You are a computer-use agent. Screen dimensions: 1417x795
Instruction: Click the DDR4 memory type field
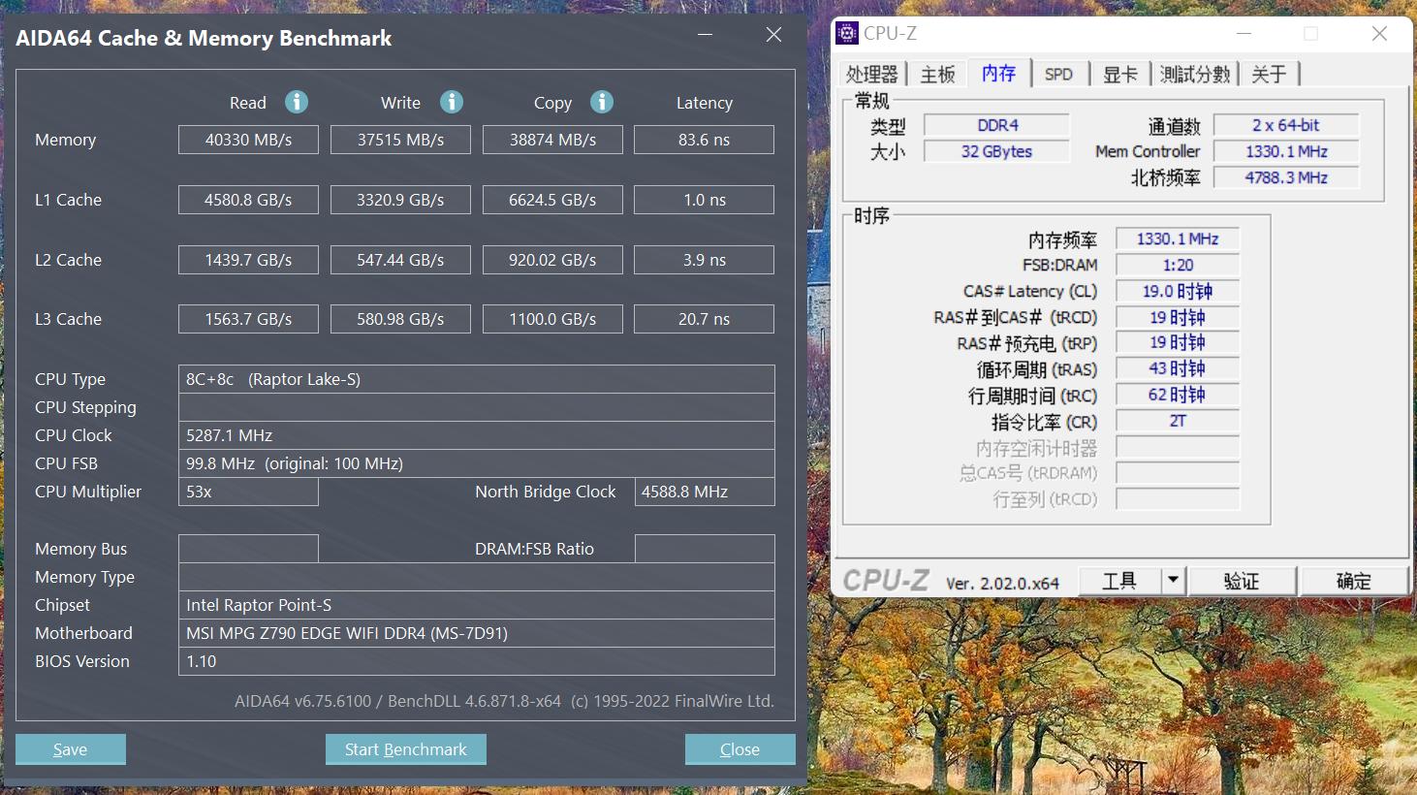tap(996, 124)
